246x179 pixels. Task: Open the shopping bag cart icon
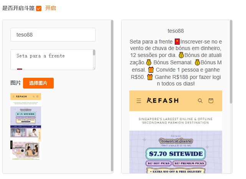(x=211, y=100)
